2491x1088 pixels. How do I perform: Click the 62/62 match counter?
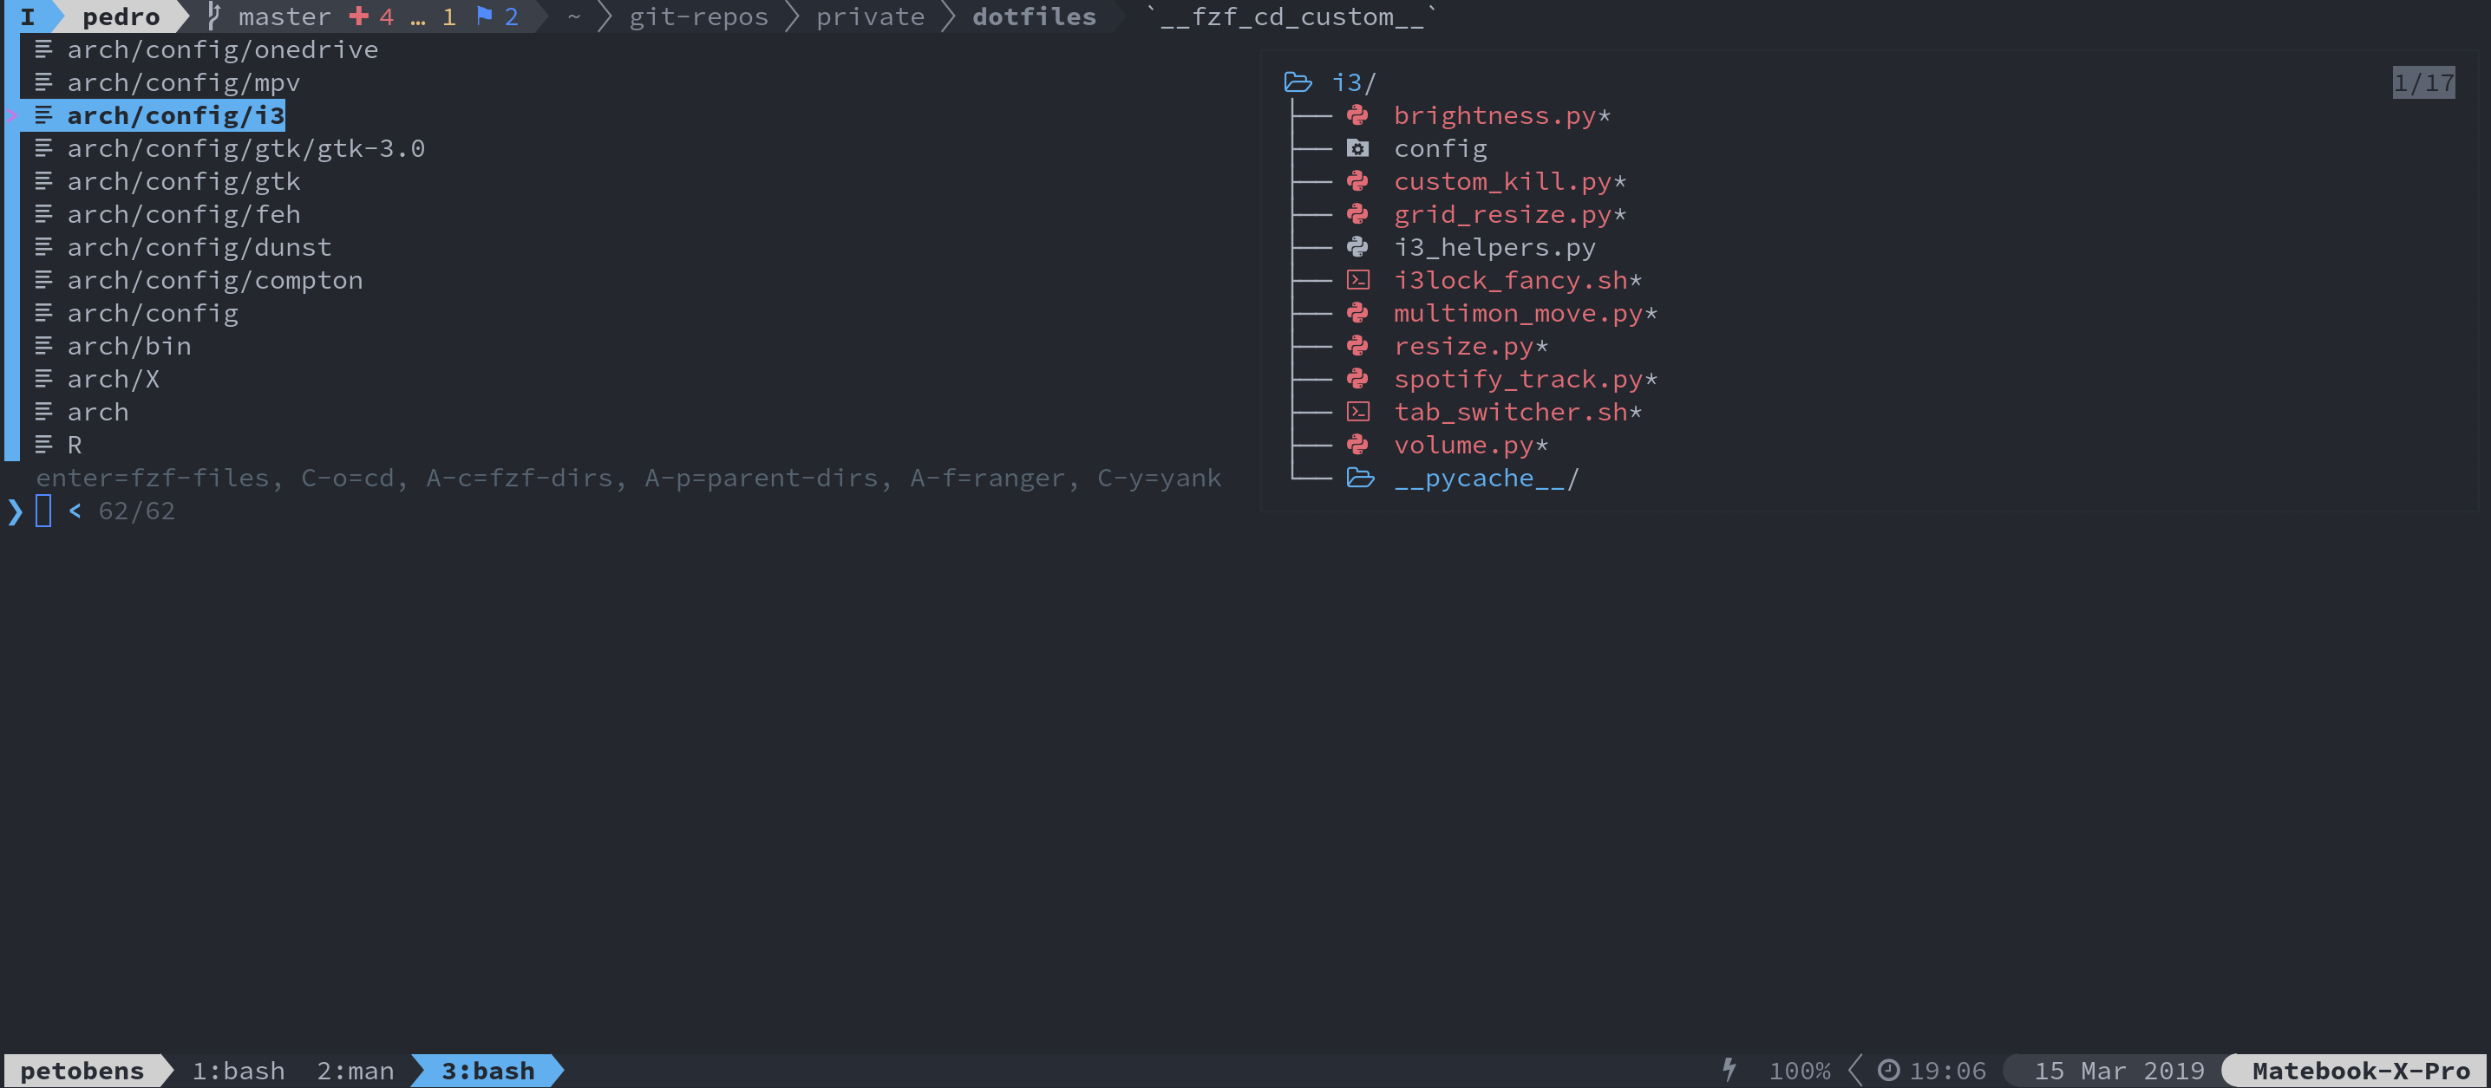pos(136,511)
